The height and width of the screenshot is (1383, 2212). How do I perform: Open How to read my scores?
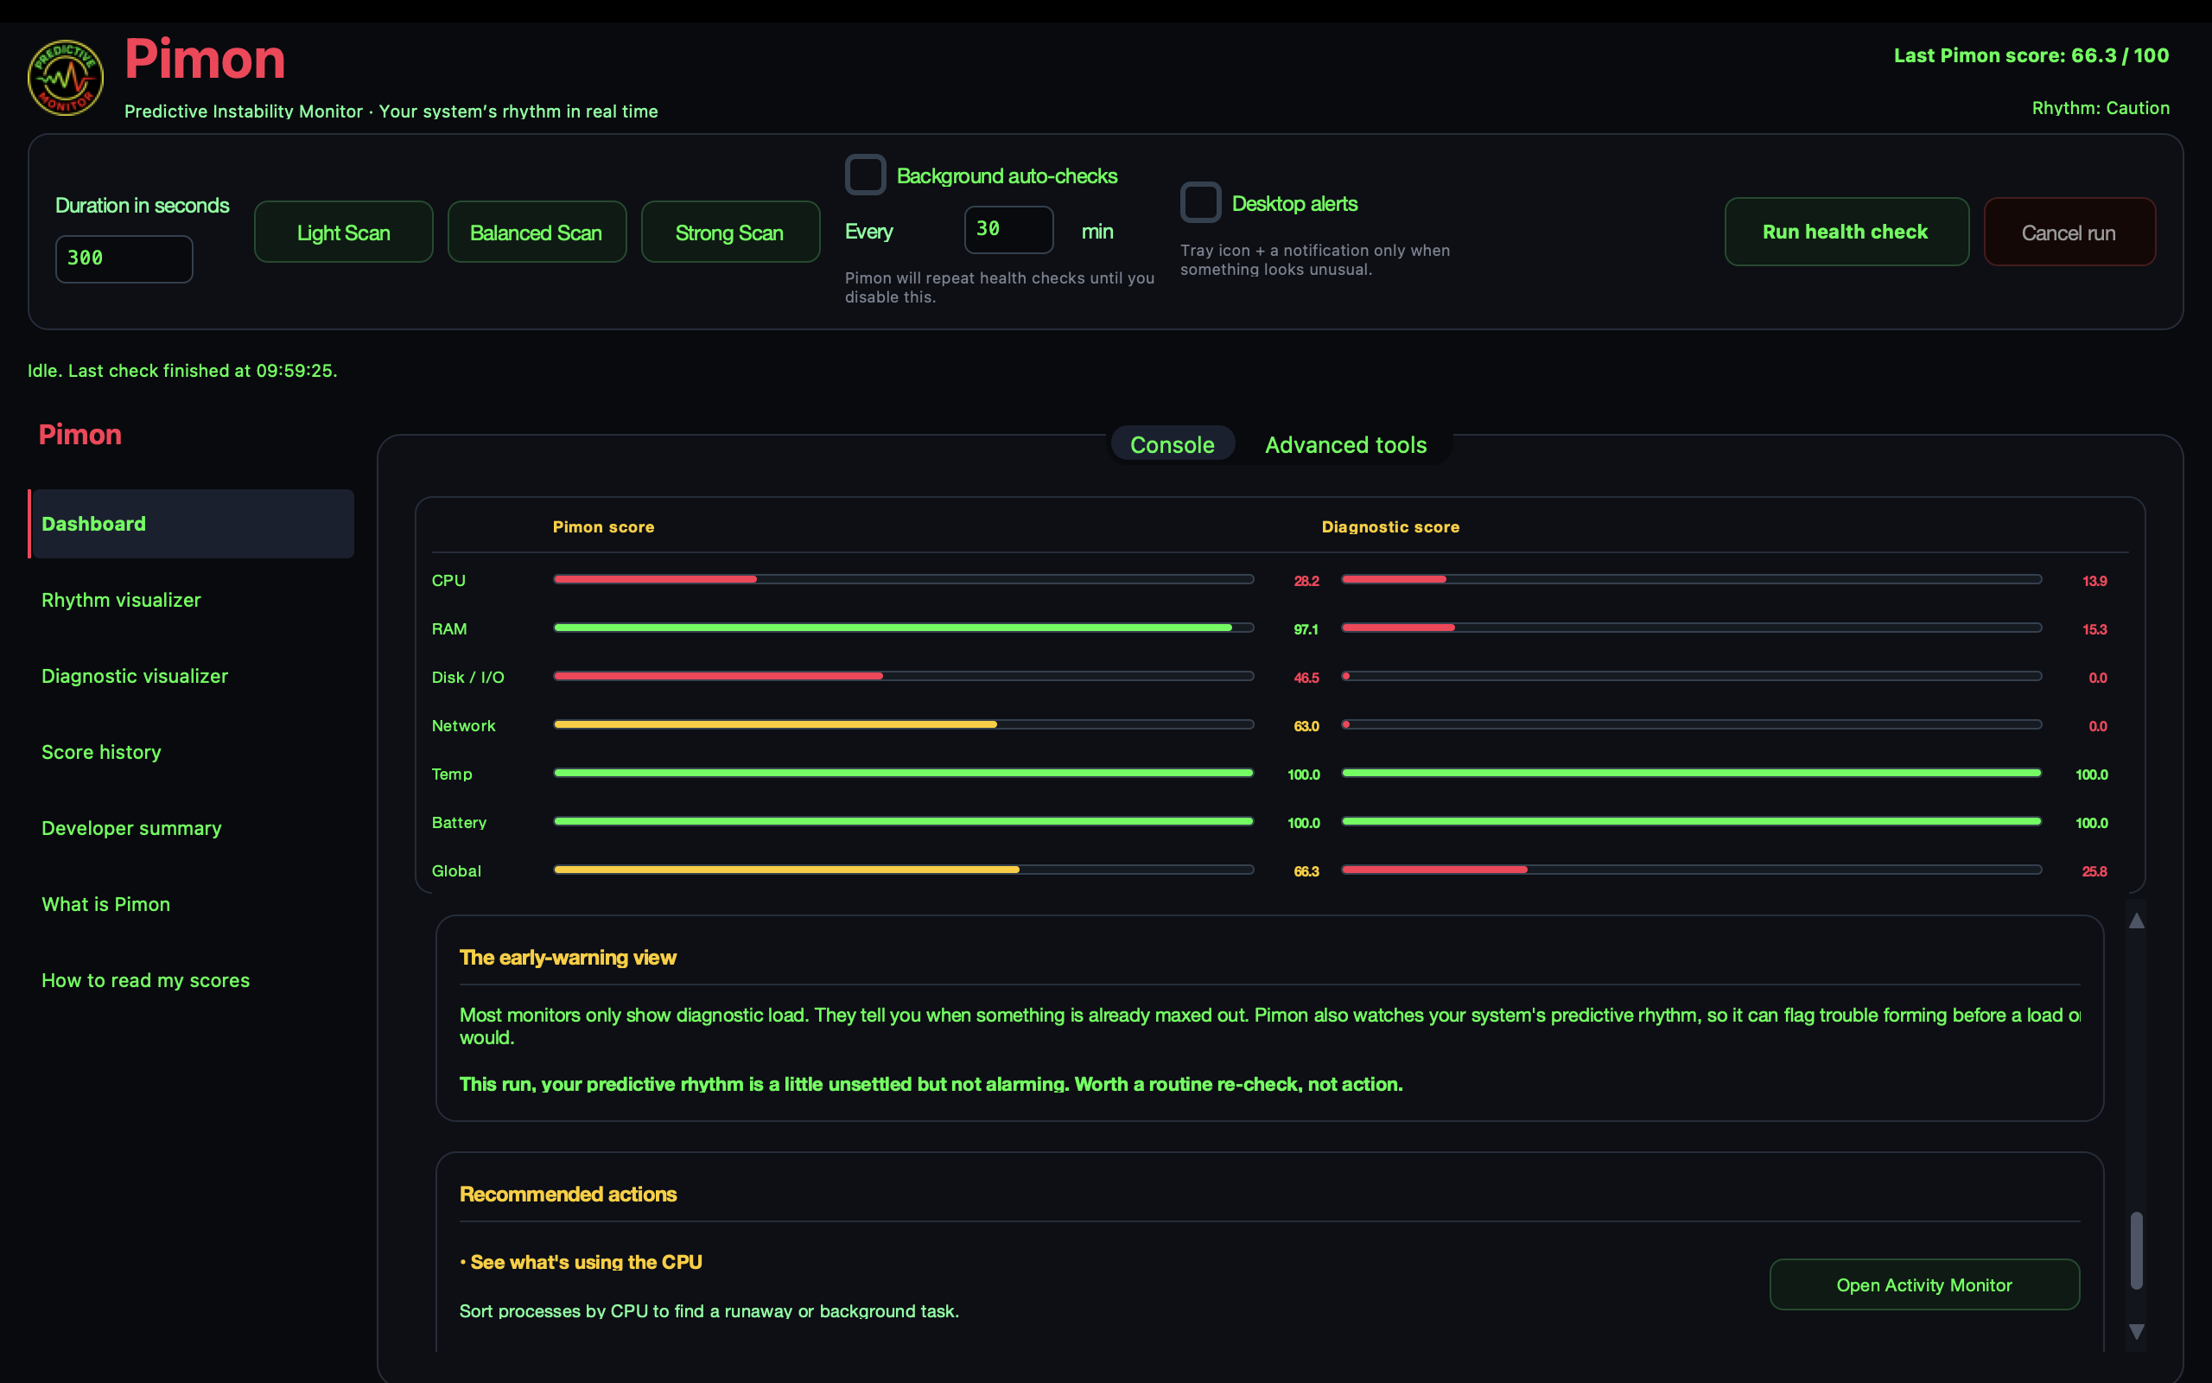[x=145, y=979]
